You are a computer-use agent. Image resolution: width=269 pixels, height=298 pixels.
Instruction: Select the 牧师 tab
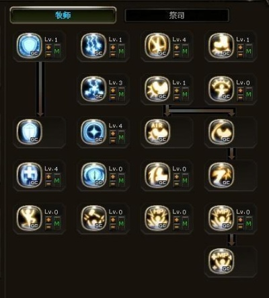(x=63, y=15)
